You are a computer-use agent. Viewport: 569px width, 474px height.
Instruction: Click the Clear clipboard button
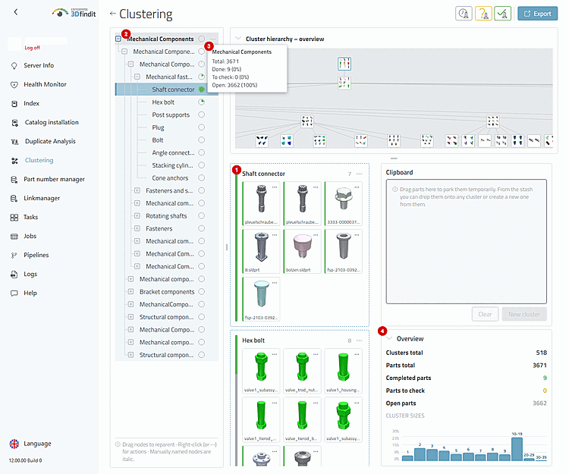click(485, 314)
